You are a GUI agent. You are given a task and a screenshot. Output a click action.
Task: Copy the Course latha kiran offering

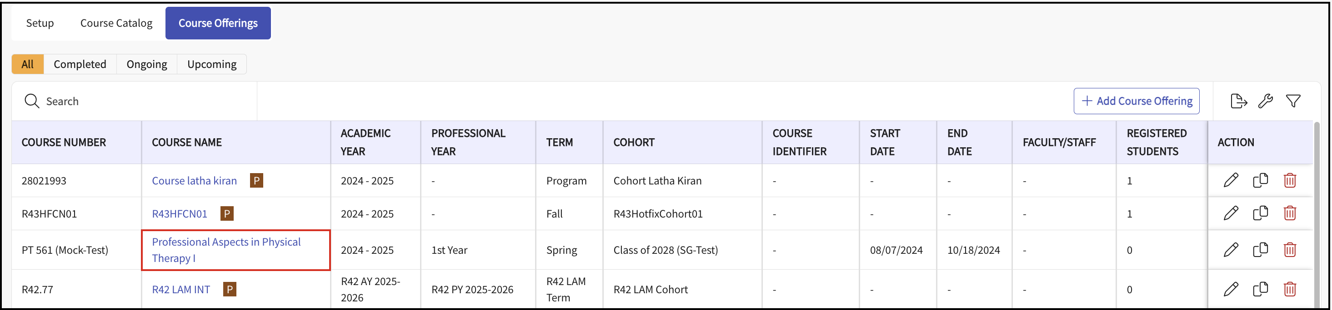click(x=1260, y=180)
